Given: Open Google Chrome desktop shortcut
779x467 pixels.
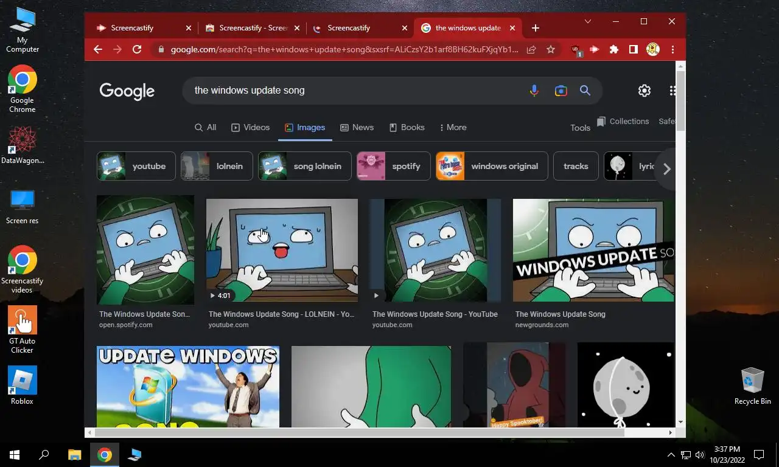Looking at the screenshot, I should click(23, 89).
